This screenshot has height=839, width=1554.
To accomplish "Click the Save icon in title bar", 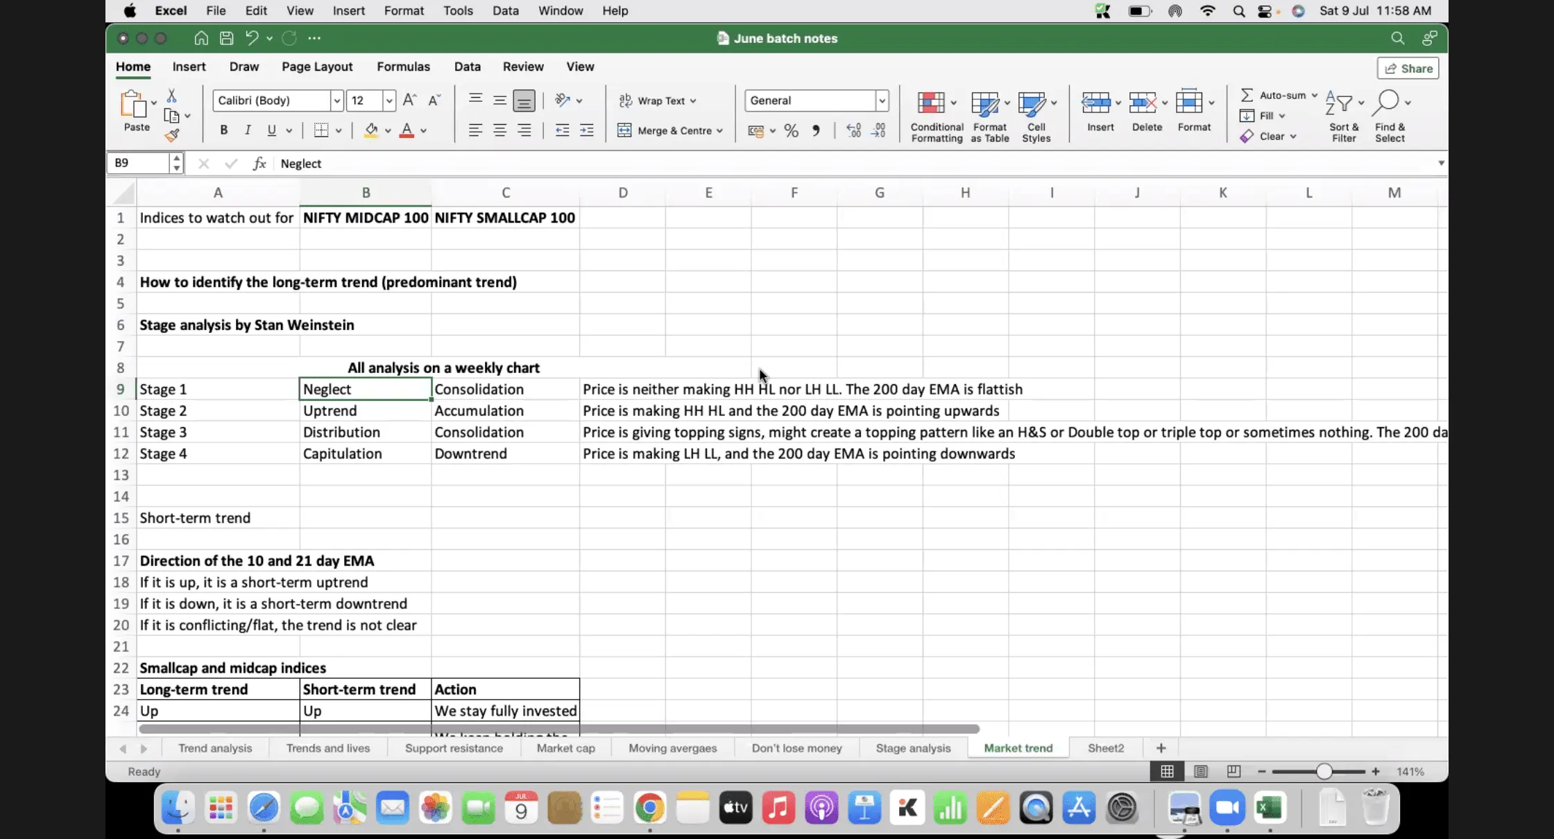I will point(226,38).
